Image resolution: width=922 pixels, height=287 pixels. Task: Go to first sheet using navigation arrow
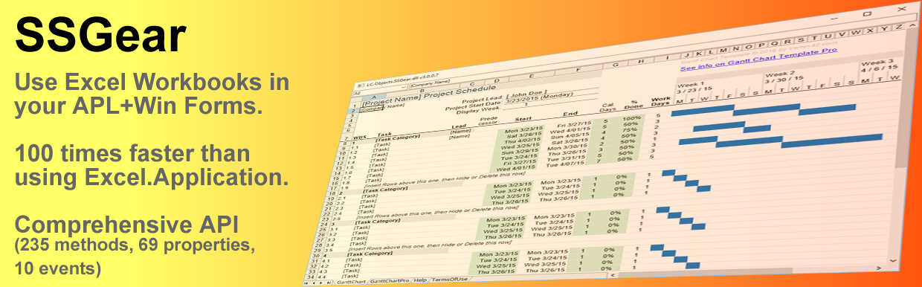306,283
